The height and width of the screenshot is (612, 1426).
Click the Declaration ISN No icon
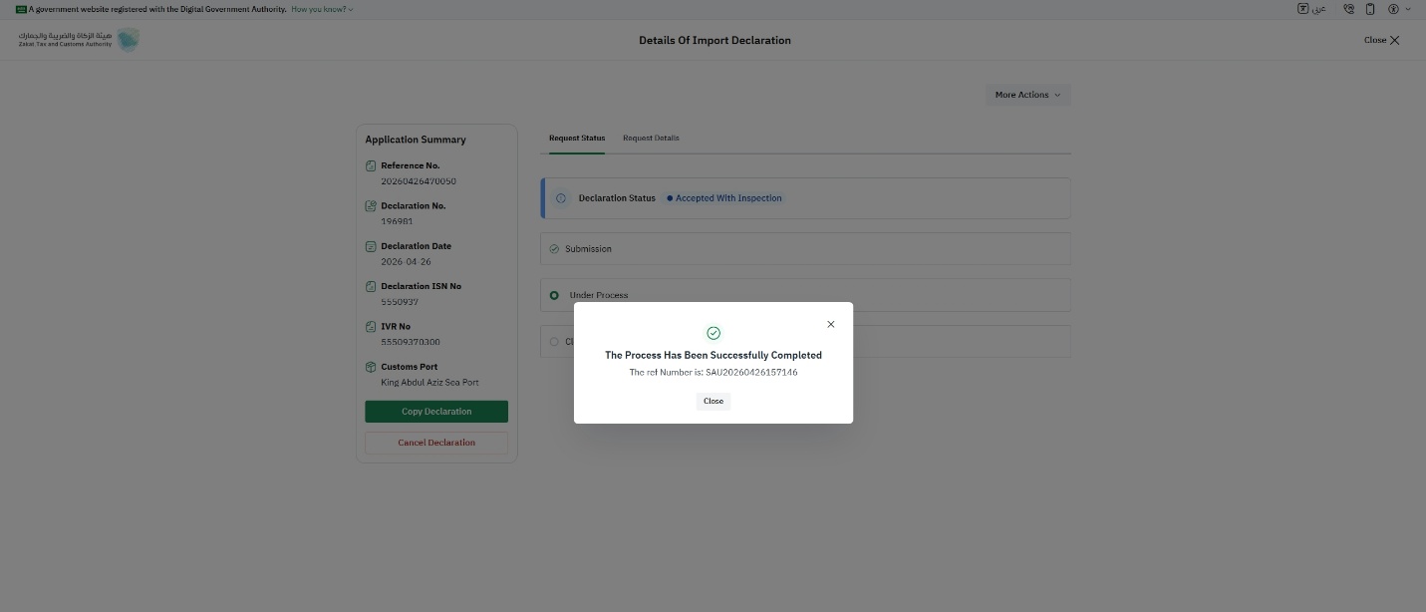[x=371, y=286]
